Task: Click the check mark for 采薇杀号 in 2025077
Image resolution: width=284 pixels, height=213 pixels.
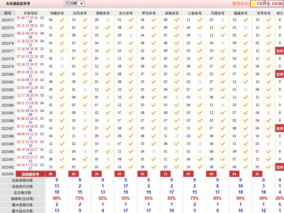Action: [177, 51]
